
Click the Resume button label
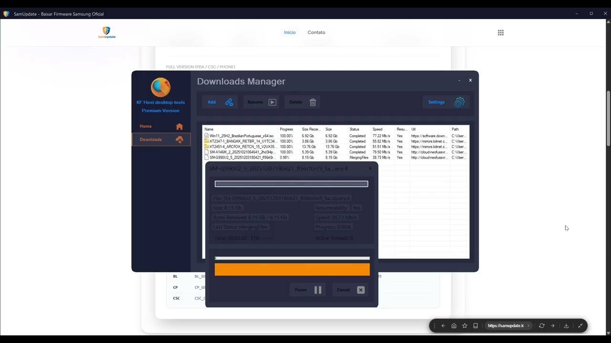255,102
